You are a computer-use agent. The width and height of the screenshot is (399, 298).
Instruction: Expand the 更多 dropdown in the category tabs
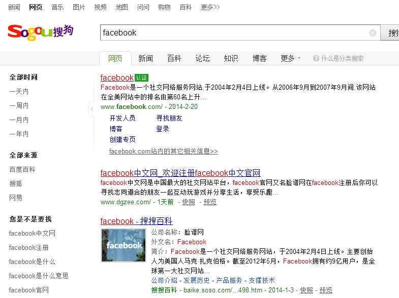(x=290, y=59)
